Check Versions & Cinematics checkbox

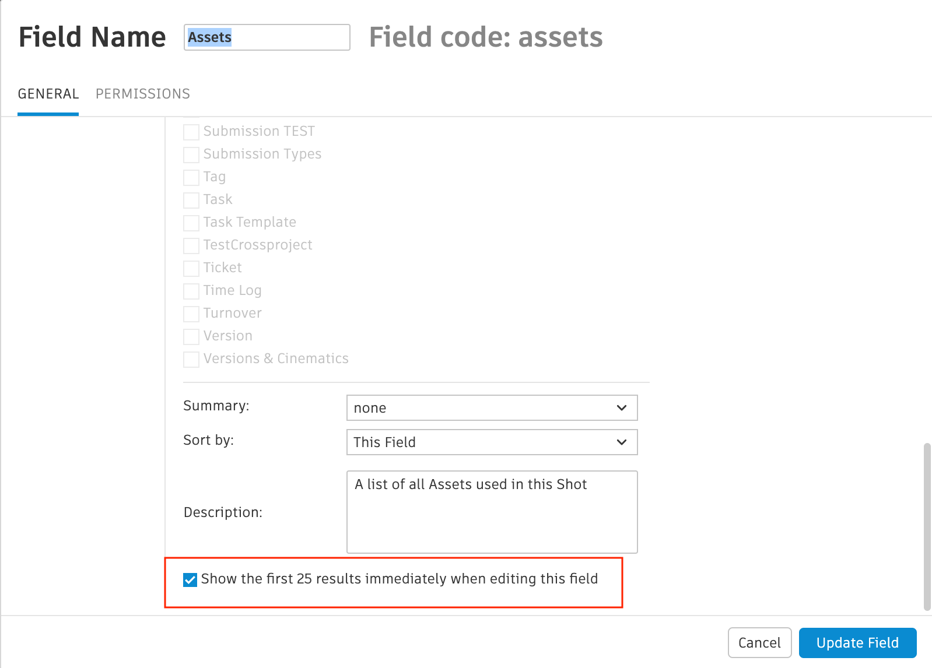pyautogui.click(x=191, y=360)
